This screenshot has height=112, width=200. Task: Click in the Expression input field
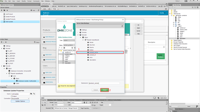click(x=104, y=83)
